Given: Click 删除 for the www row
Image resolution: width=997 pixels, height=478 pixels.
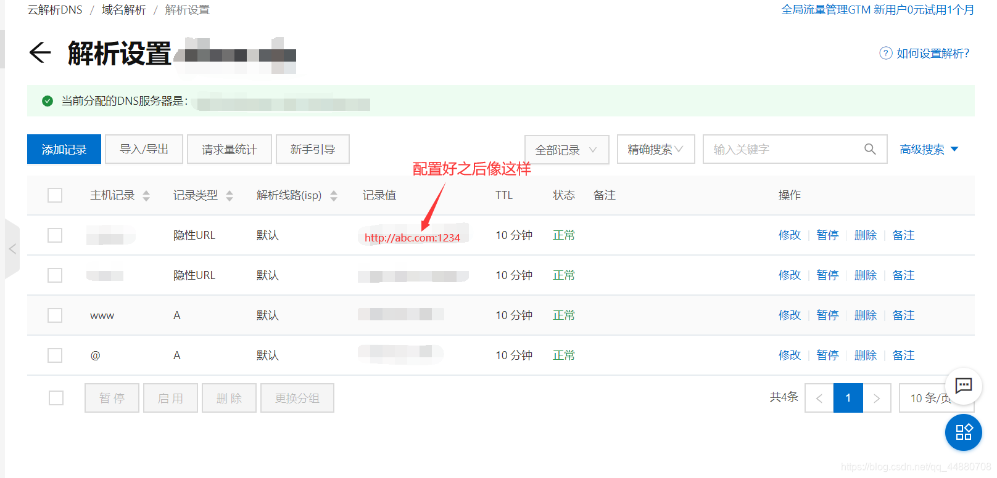Looking at the screenshot, I should click(866, 315).
